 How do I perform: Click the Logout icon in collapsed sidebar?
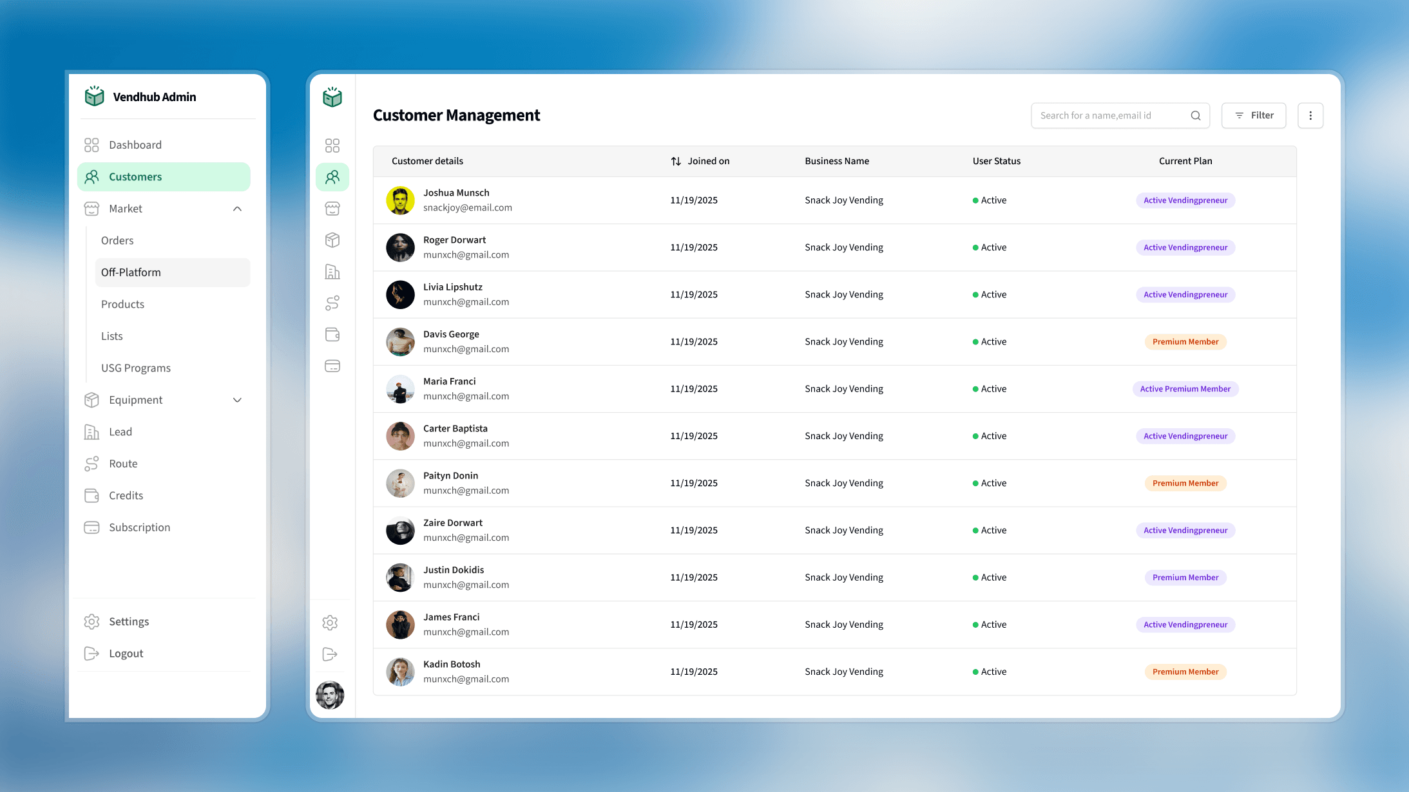point(330,654)
